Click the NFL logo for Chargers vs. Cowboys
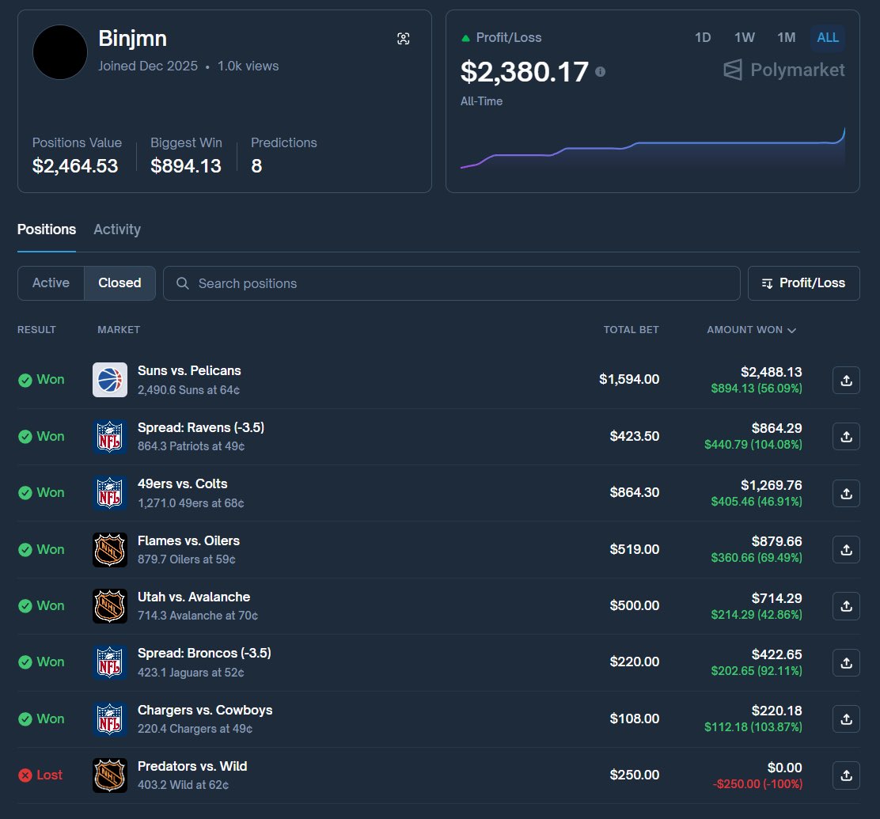Viewport: 880px width, 819px height. point(110,719)
